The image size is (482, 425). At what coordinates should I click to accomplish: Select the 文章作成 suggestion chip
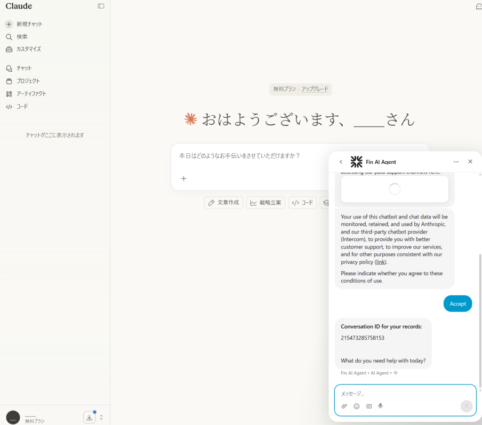pos(224,202)
